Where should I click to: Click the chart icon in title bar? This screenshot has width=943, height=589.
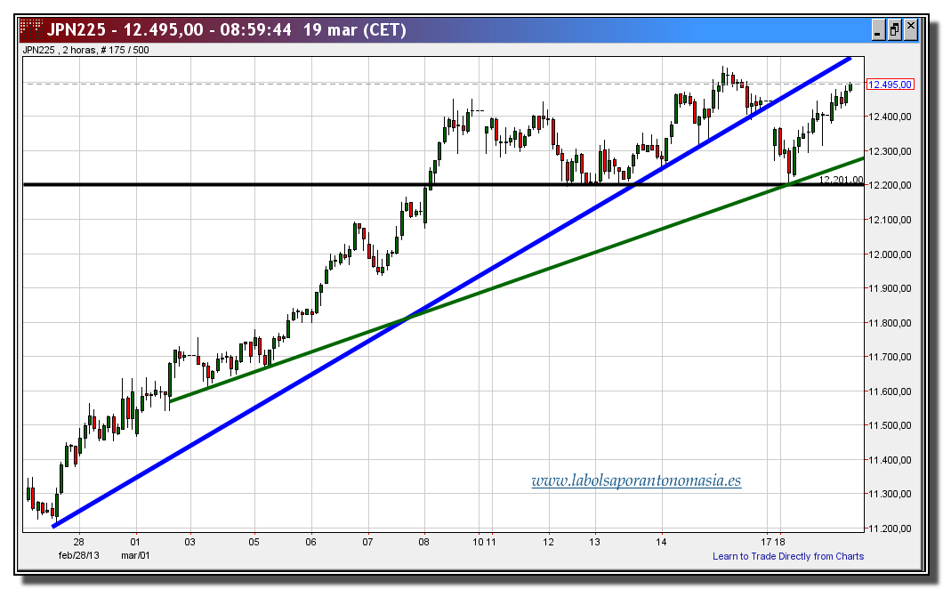30,28
